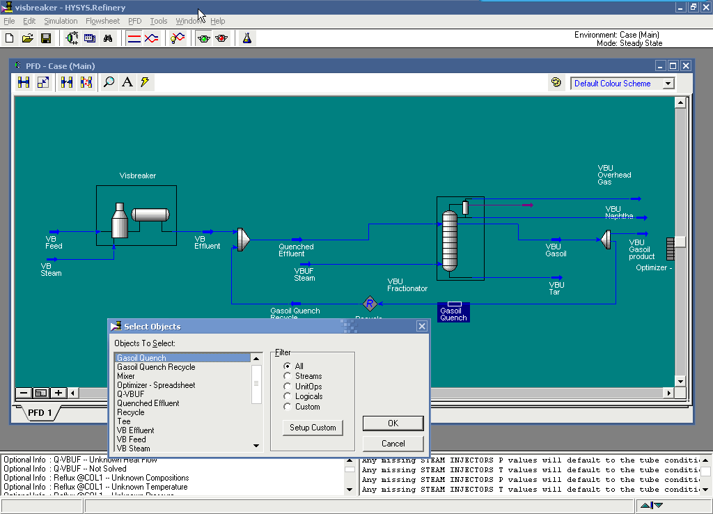This screenshot has height=514, width=713.
Task: Click the flask Basis Environment icon
Action: tap(247, 38)
